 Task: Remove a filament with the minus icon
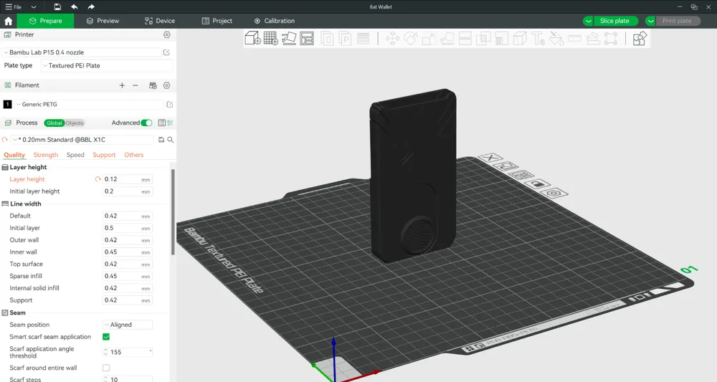coord(136,85)
